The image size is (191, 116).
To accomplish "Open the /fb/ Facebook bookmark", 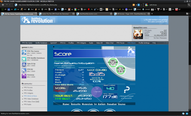I will click(57, 9).
